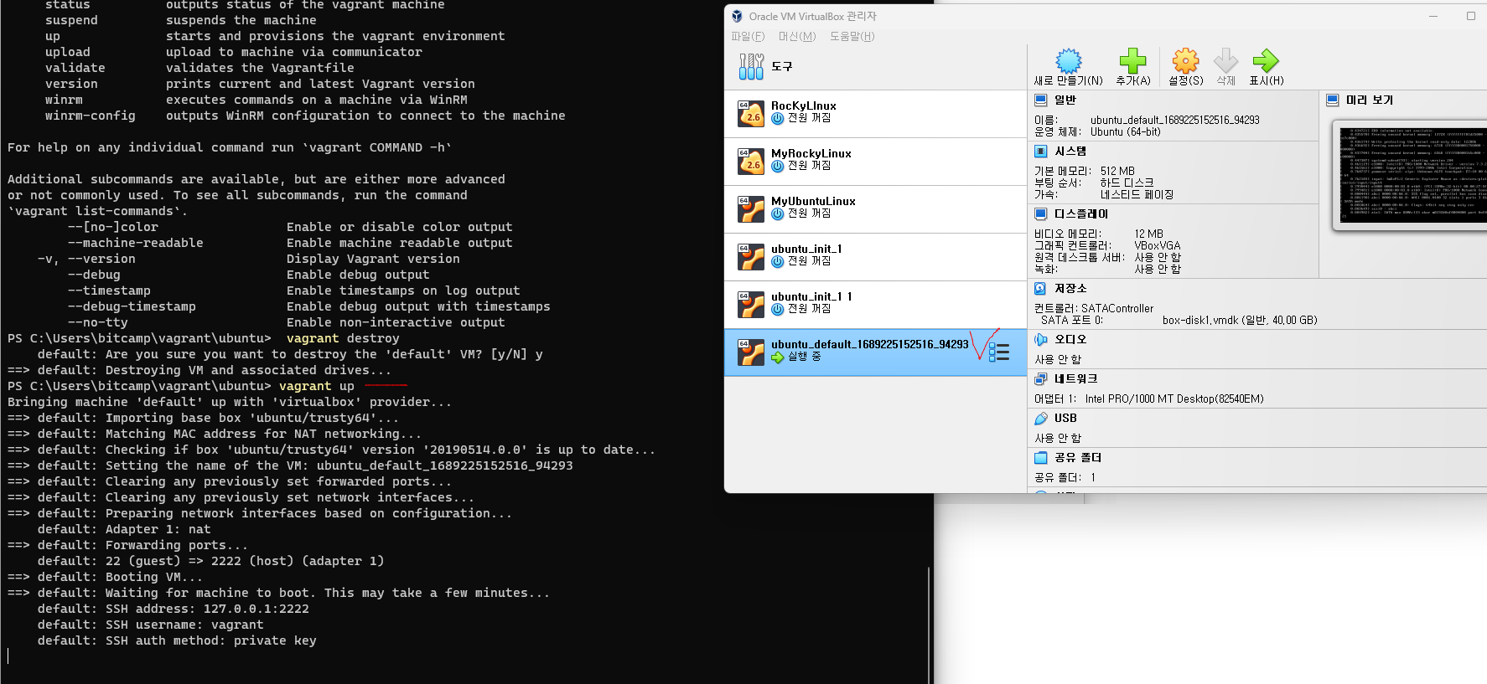Click the Show (표시) green arrow icon
This screenshot has width=1487, height=684.
tap(1266, 61)
